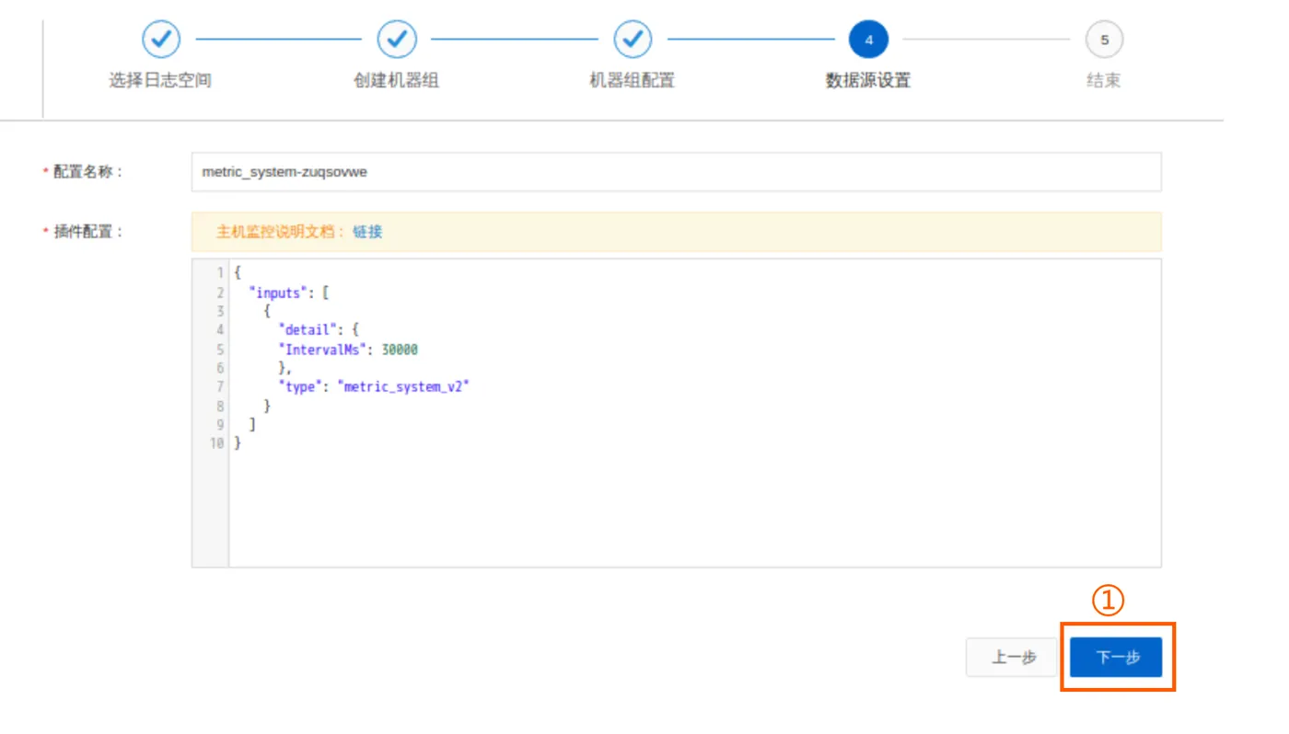The height and width of the screenshot is (734, 1289).
Task: Click the "detail" key in the editor
Action: pos(309,330)
